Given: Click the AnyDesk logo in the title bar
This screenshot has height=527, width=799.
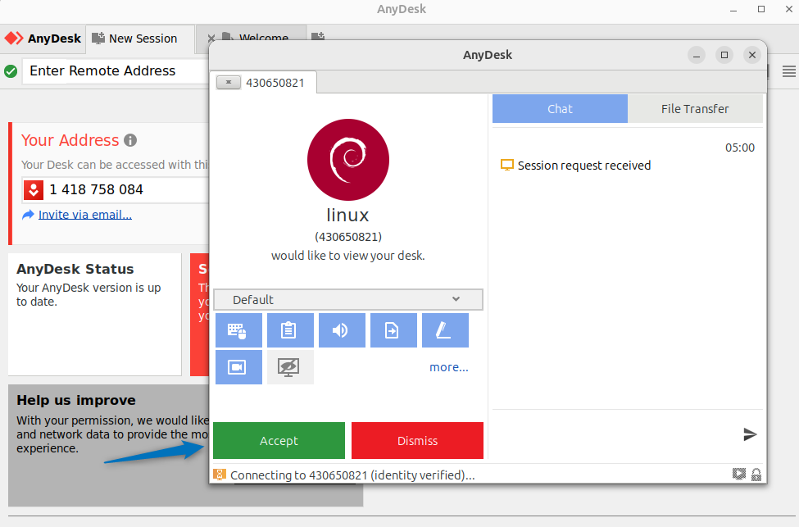Looking at the screenshot, I should click(x=13, y=38).
